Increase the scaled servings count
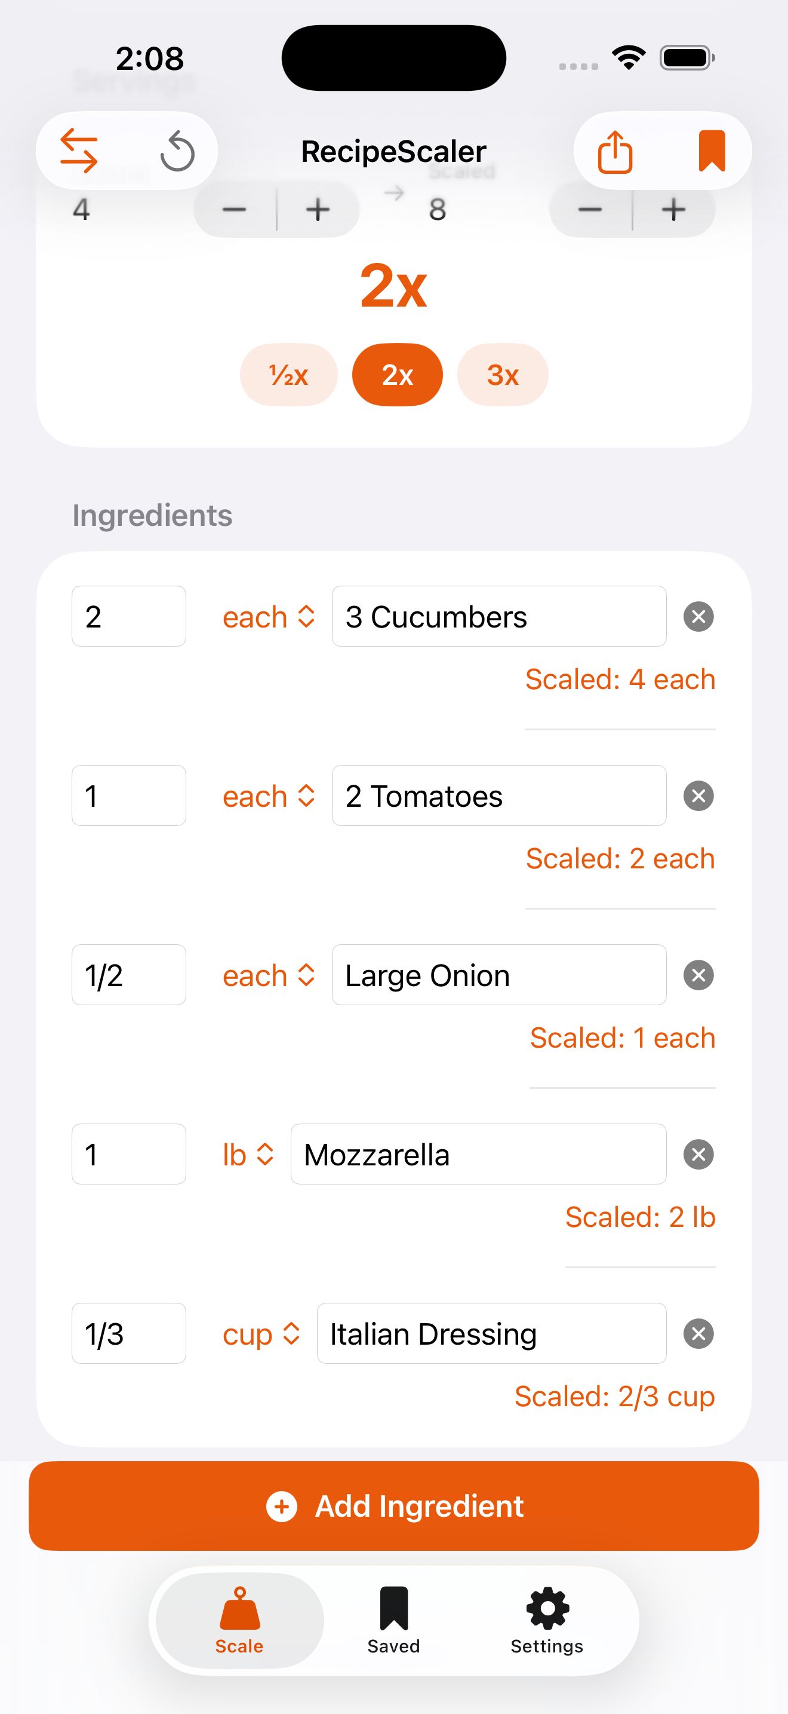Viewport: 788px width, 1714px height. [x=674, y=210]
